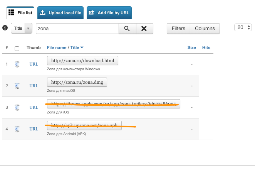This screenshot has height=169, width=255.
Task: Select title 'Zona для компьютера Windows'
Action: pyautogui.click(x=73, y=69)
